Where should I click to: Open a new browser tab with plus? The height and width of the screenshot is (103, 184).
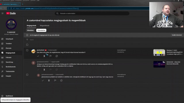coord(22,4)
